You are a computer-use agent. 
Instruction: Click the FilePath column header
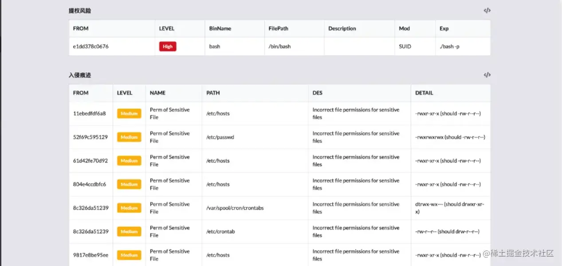(278, 28)
